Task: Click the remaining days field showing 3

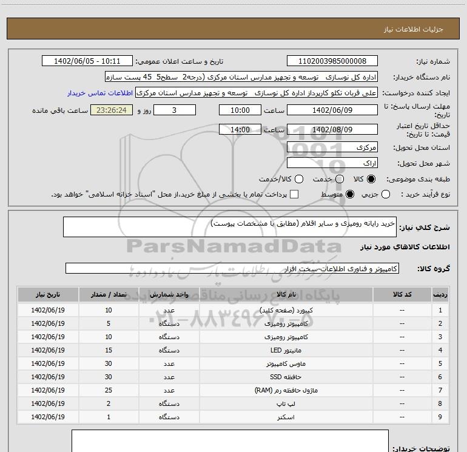Action: pos(175,110)
